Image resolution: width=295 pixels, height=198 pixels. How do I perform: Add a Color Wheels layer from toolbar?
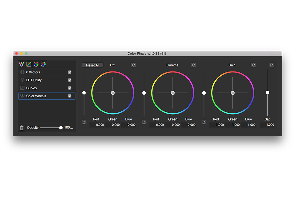point(22,64)
